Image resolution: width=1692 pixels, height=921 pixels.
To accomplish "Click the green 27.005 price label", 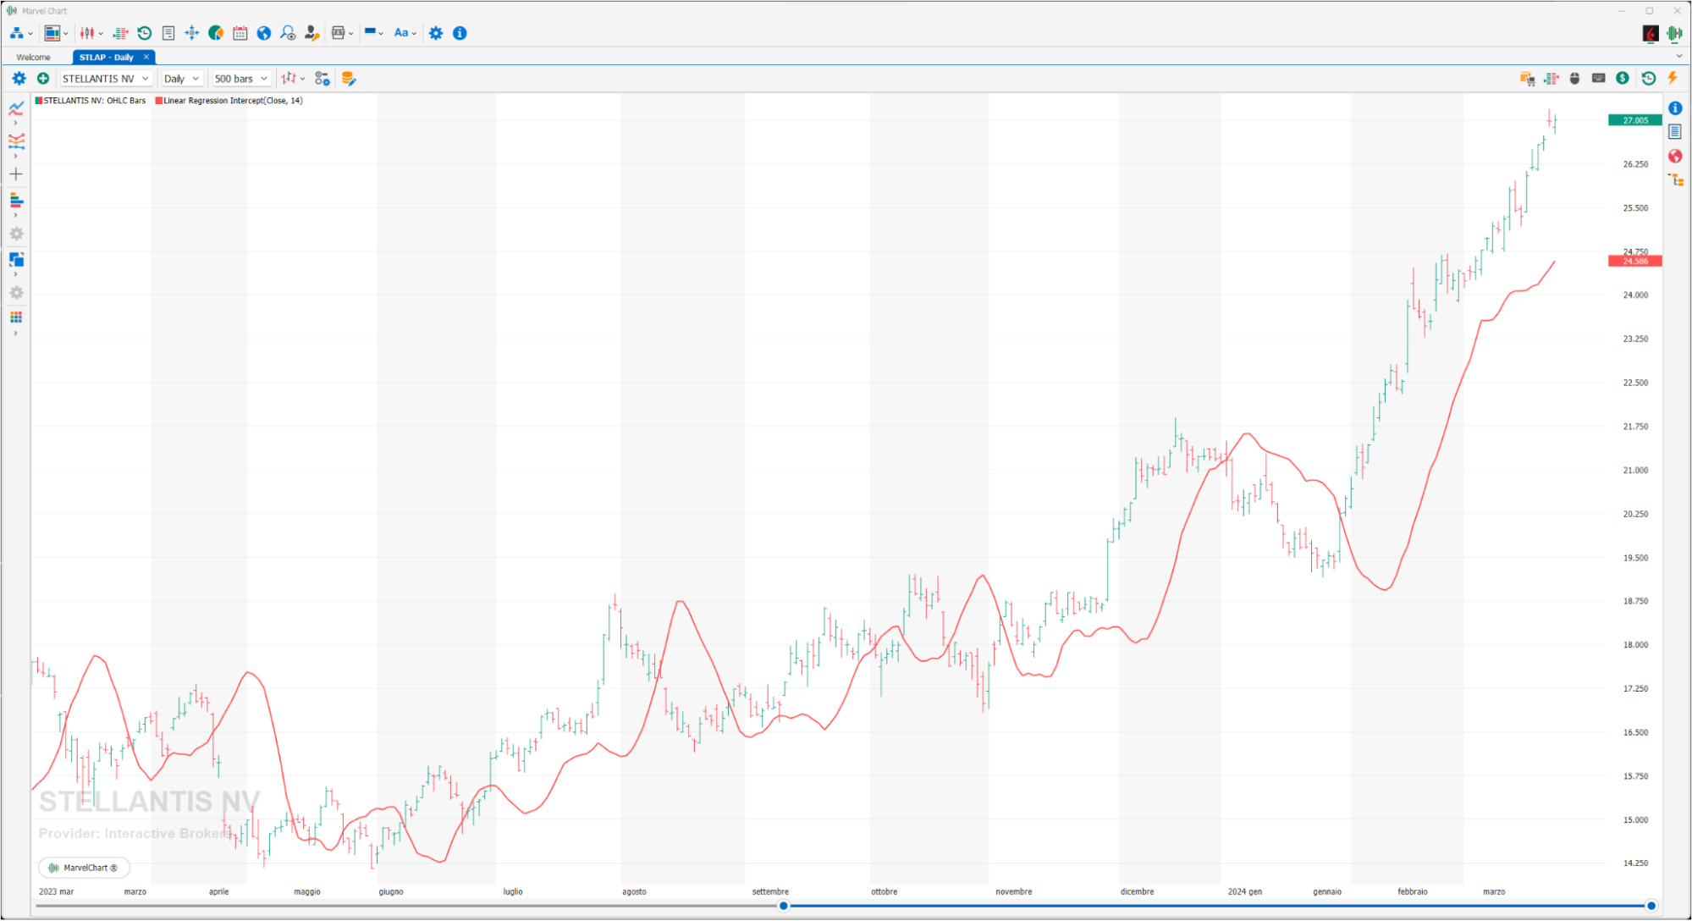I will click(1634, 120).
